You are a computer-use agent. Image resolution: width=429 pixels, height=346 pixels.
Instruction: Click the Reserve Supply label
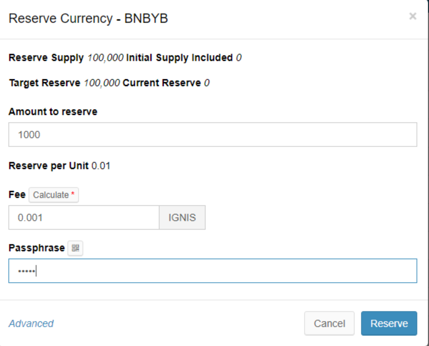click(46, 58)
